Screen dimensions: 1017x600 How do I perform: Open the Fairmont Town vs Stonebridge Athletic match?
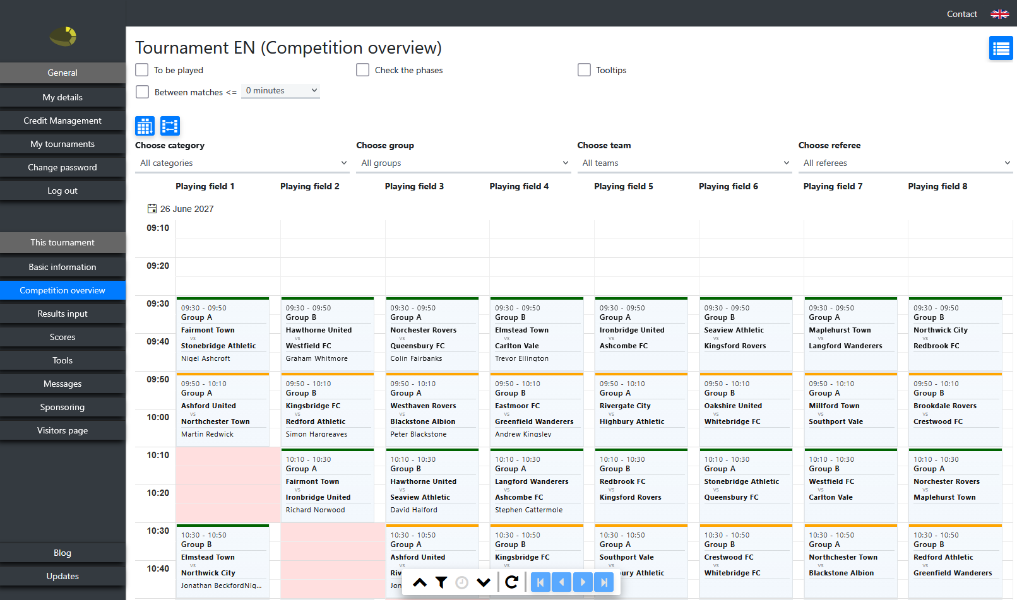pyautogui.click(x=223, y=334)
